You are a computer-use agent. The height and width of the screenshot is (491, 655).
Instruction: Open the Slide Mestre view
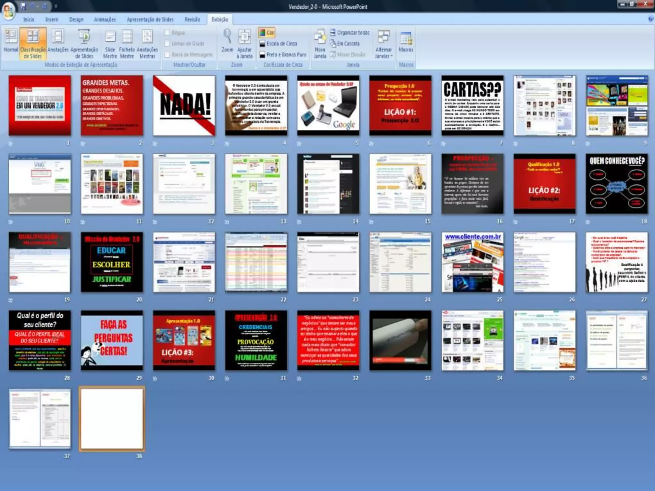(110, 44)
